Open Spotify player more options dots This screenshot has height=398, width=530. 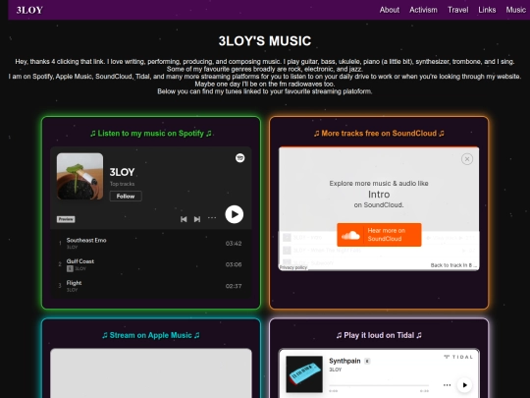[212, 218]
